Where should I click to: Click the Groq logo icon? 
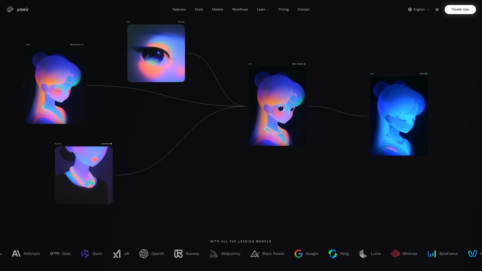coord(54,253)
